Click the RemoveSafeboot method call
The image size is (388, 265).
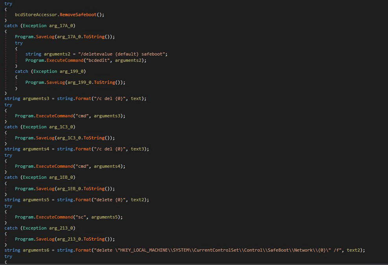click(x=78, y=15)
